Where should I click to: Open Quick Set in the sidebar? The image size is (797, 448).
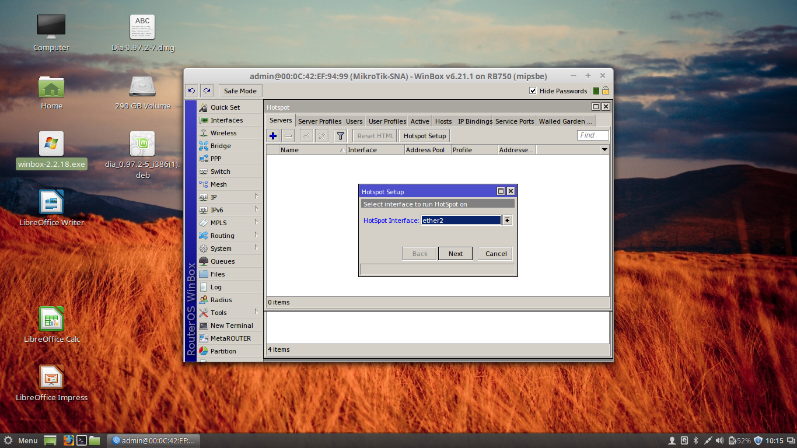click(x=230, y=107)
